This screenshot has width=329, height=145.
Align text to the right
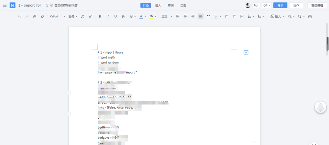tap(193, 16)
